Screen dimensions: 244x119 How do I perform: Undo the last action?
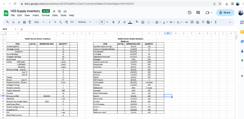click(x=13, y=22)
